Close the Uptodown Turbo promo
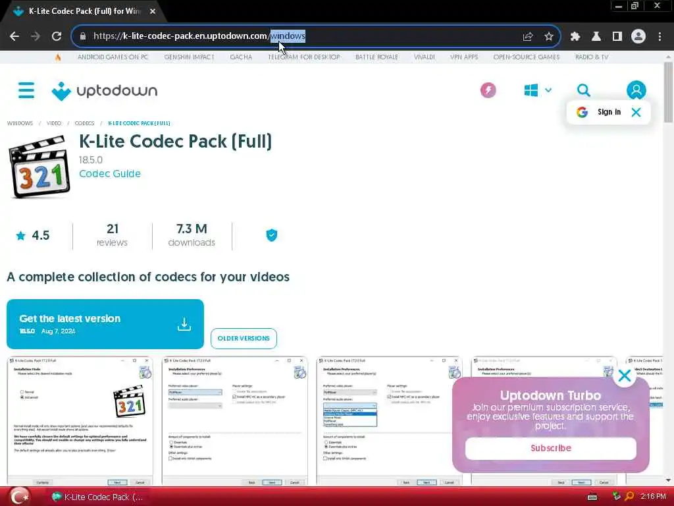Screen dimensions: 674x506 [625, 376]
